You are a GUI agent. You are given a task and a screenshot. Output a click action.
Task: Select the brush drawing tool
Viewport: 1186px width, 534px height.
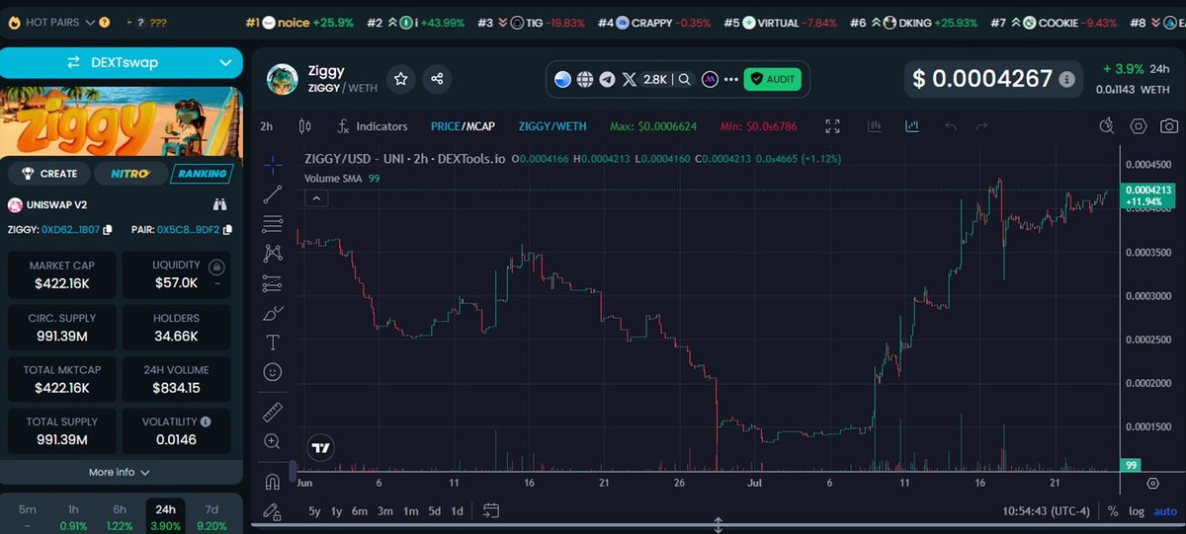[x=273, y=313]
